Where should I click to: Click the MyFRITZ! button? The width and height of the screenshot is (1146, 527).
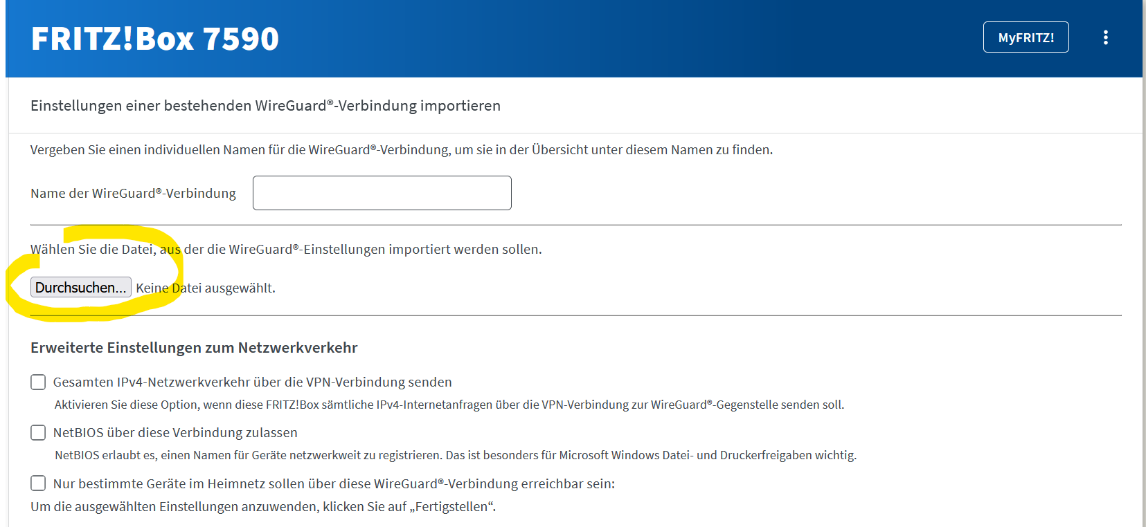click(x=1026, y=37)
